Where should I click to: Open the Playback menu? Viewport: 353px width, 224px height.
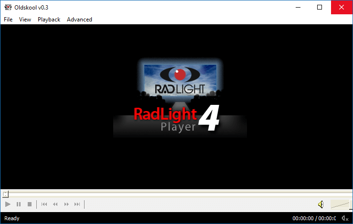49,20
